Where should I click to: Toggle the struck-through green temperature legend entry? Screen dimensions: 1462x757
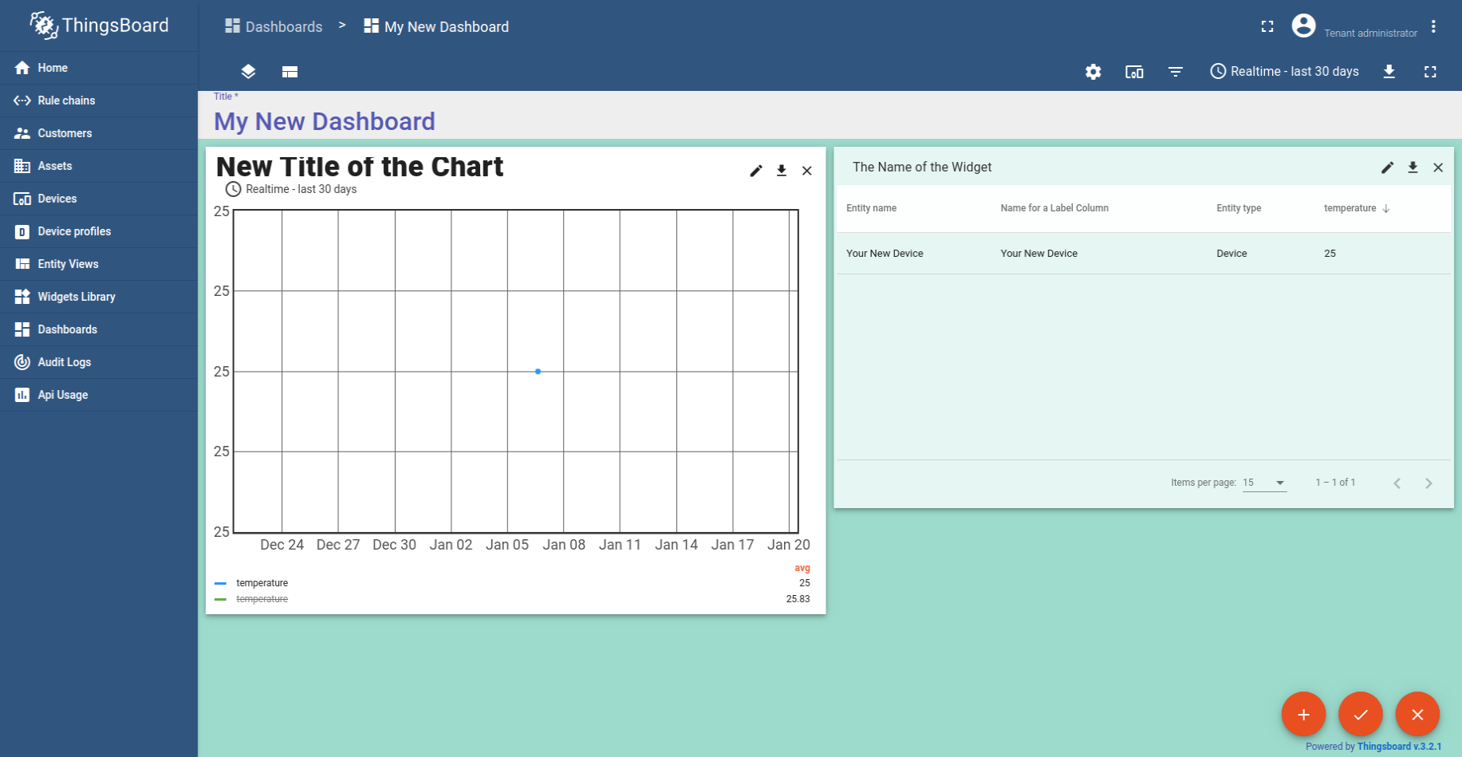pyautogui.click(x=262, y=599)
